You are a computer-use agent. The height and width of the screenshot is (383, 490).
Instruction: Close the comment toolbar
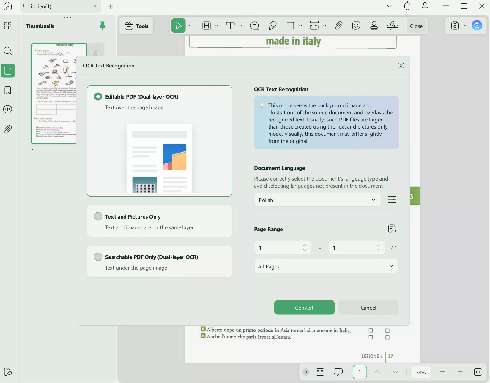coord(416,26)
